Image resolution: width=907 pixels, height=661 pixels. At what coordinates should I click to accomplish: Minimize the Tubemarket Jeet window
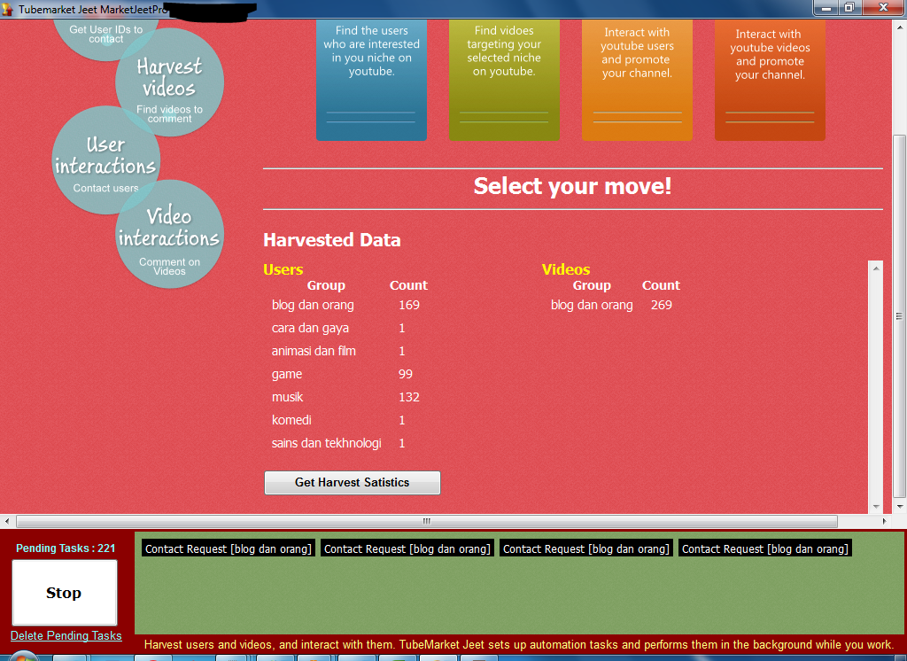tap(826, 8)
